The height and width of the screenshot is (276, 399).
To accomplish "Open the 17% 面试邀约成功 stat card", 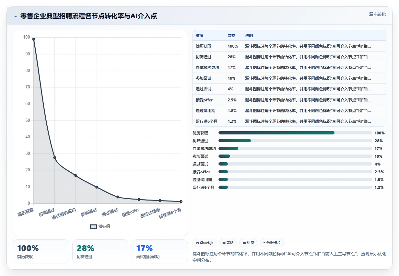I will 160,251.
